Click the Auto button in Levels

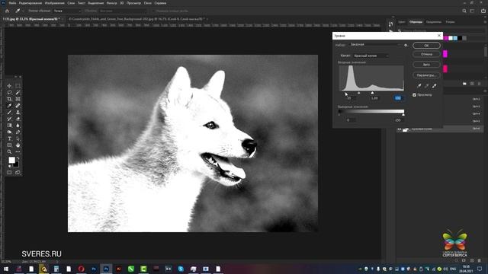coord(426,65)
